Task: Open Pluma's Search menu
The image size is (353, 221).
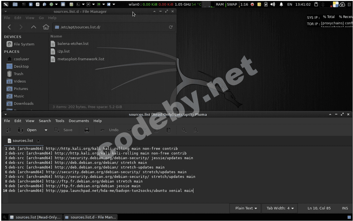Action: (45, 121)
